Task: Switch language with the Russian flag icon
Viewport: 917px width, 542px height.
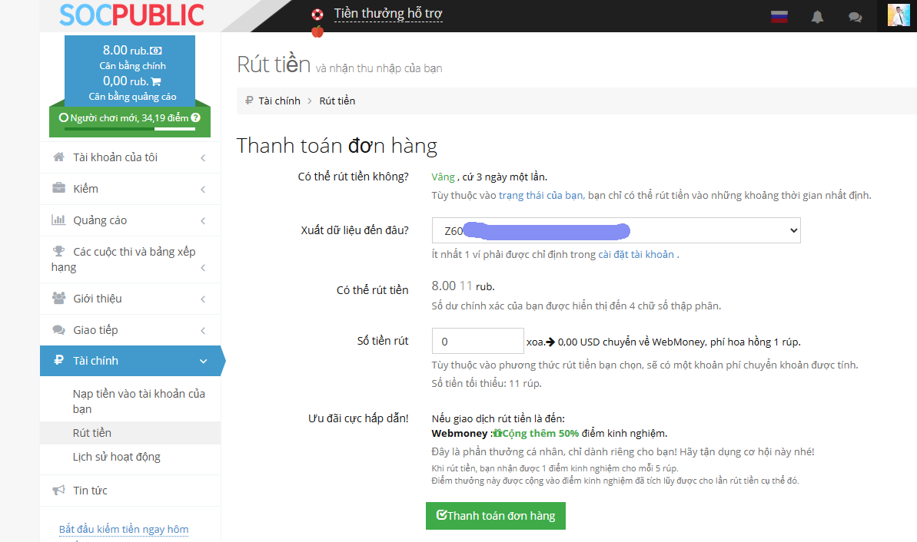Action: coord(779,17)
